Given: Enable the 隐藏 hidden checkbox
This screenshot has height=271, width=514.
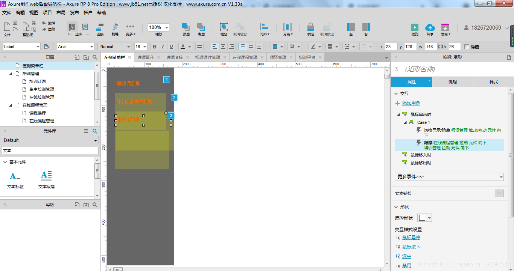Looking at the screenshot, I should coord(467,47).
